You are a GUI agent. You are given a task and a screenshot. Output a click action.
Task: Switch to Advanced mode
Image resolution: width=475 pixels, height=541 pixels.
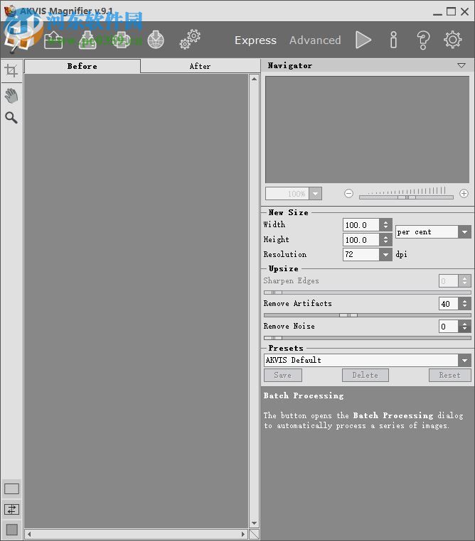pyautogui.click(x=315, y=40)
